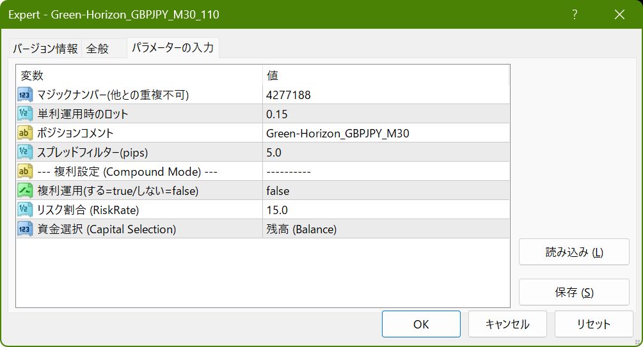This screenshot has width=643, height=347.
Task: Click the 単利運用時のロット double icon
Action: pos(25,114)
